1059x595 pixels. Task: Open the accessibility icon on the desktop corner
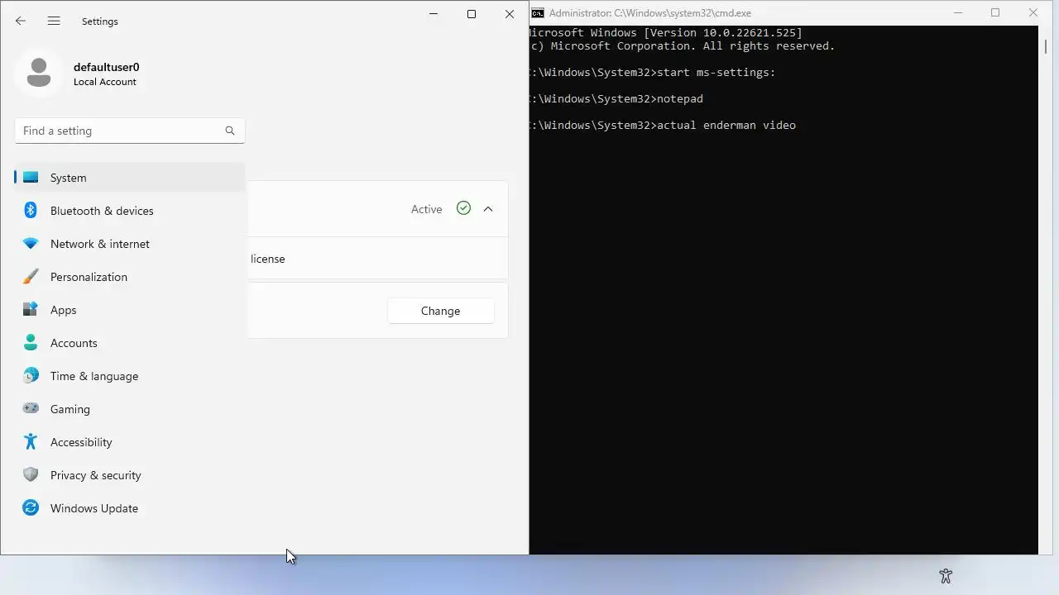(x=946, y=576)
